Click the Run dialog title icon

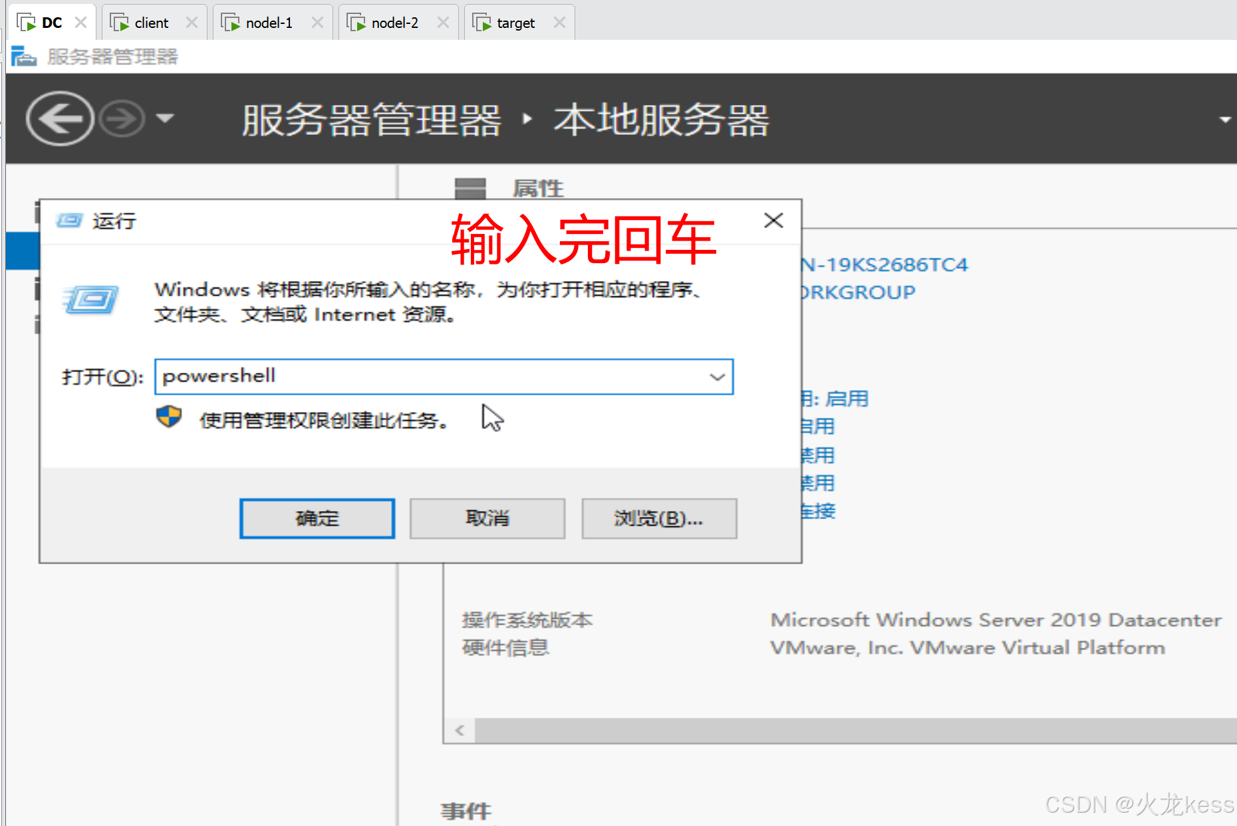[69, 220]
